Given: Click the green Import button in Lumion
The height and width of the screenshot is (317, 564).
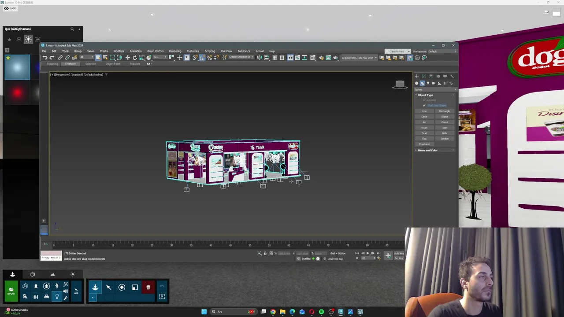Looking at the screenshot, I should tap(11, 291).
